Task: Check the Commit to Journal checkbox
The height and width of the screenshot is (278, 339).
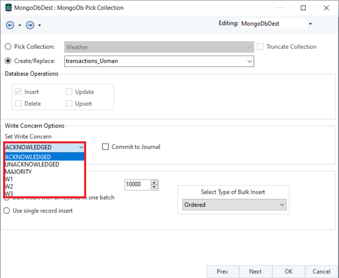Action: pyautogui.click(x=105, y=147)
